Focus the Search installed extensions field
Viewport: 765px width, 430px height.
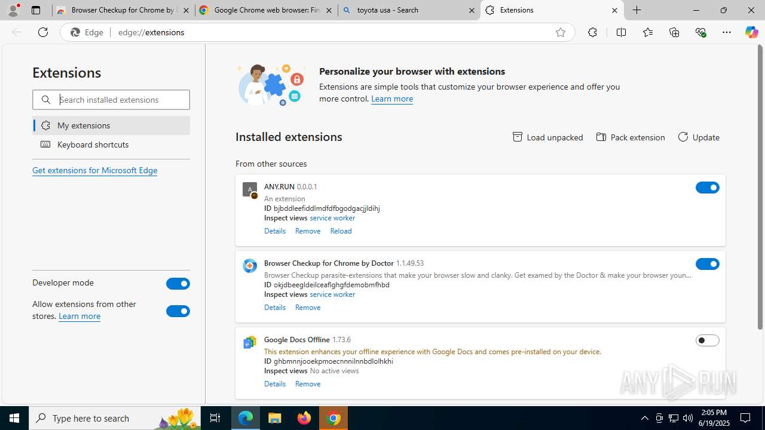point(111,100)
